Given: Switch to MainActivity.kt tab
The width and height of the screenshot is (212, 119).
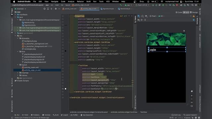Looking at the screenshot, I should (124, 9).
